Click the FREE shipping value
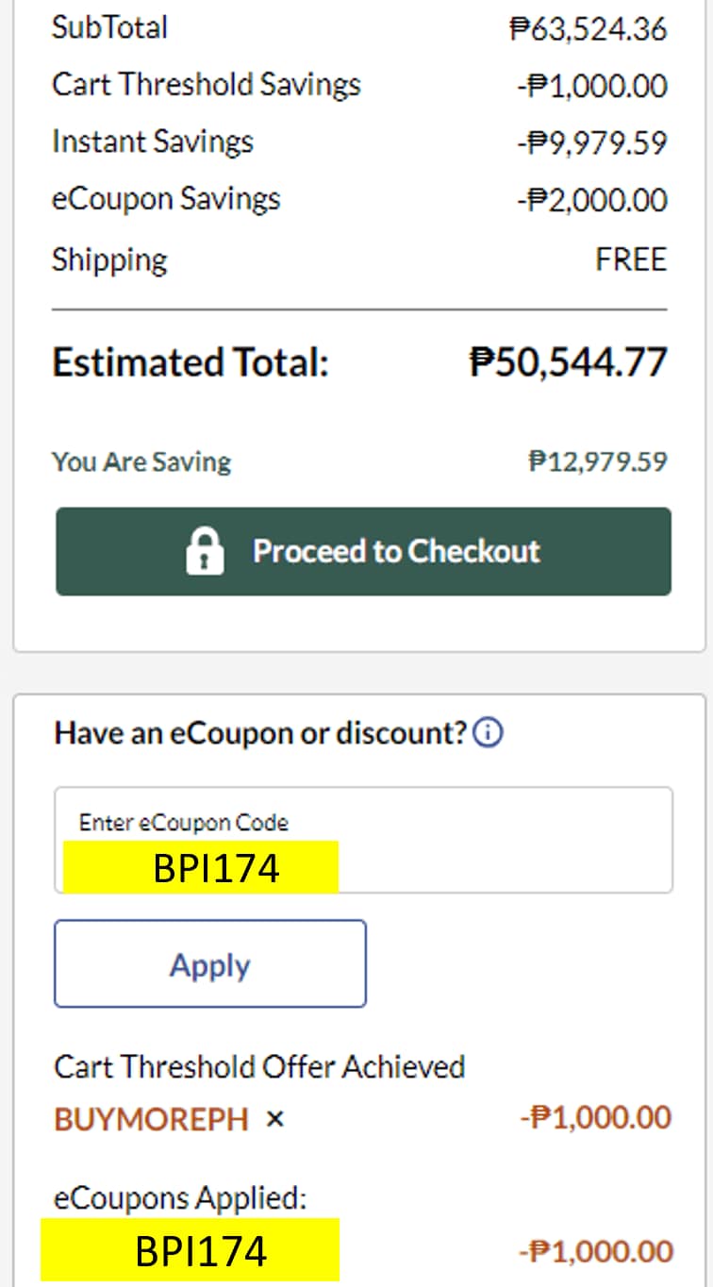This screenshot has width=713, height=1287. [x=630, y=259]
